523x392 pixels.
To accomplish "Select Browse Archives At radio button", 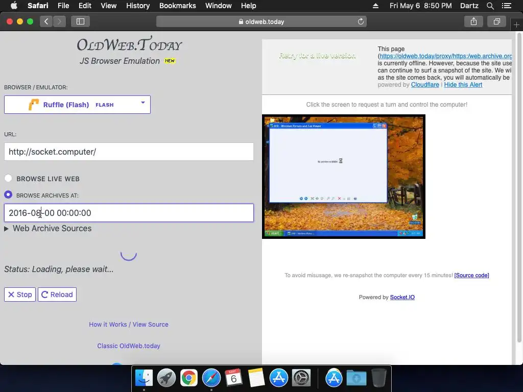I will [8, 194].
